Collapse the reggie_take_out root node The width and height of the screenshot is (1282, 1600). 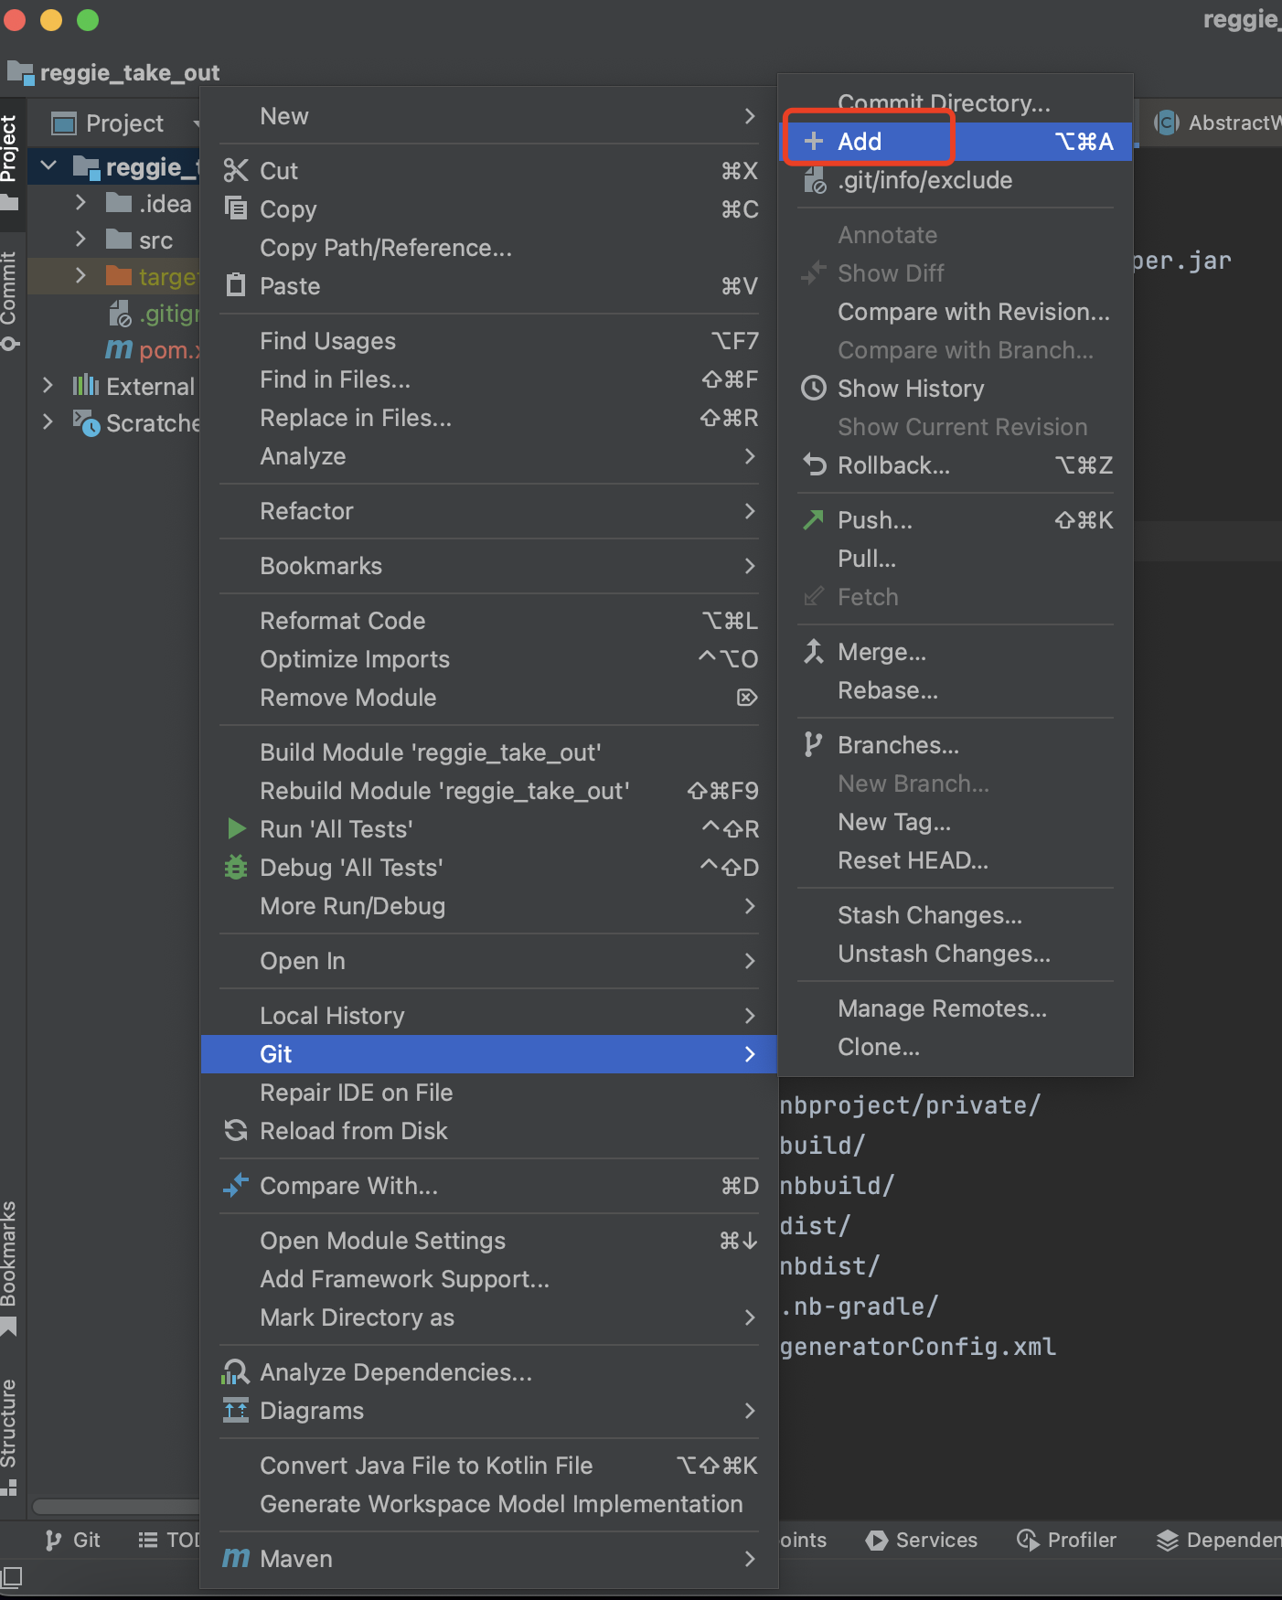tap(49, 166)
